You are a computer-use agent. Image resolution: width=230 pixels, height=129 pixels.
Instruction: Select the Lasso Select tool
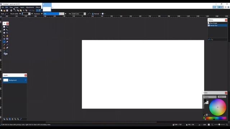pyautogui.click(x=4, y=30)
